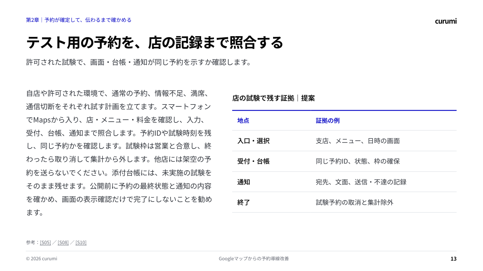Click the subtitle beginning with 許可された試験で
The height and width of the screenshot is (271, 483).
tap(139, 62)
